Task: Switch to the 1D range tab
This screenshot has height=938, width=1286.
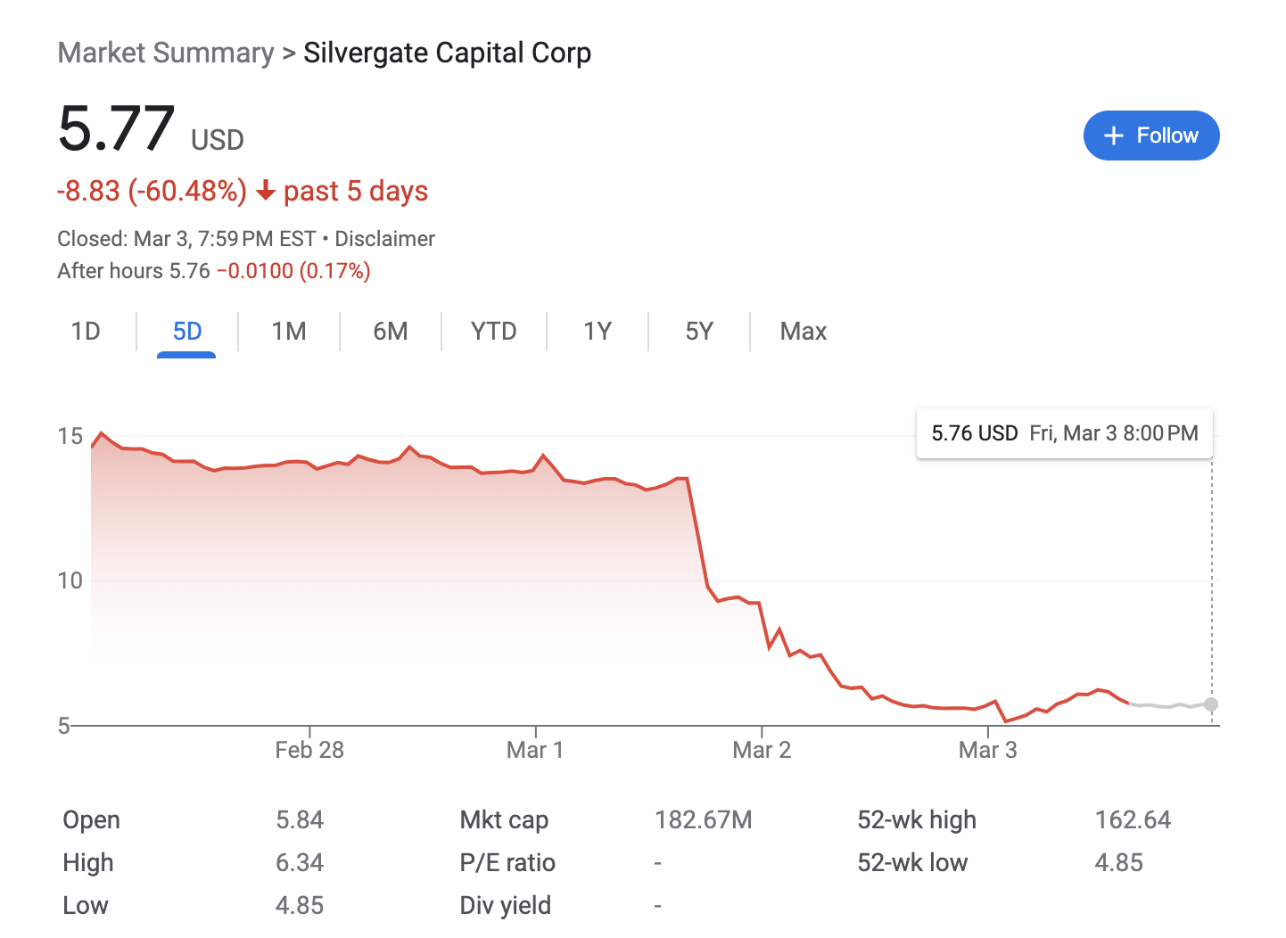Action: pyautogui.click(x=86, y=332)
